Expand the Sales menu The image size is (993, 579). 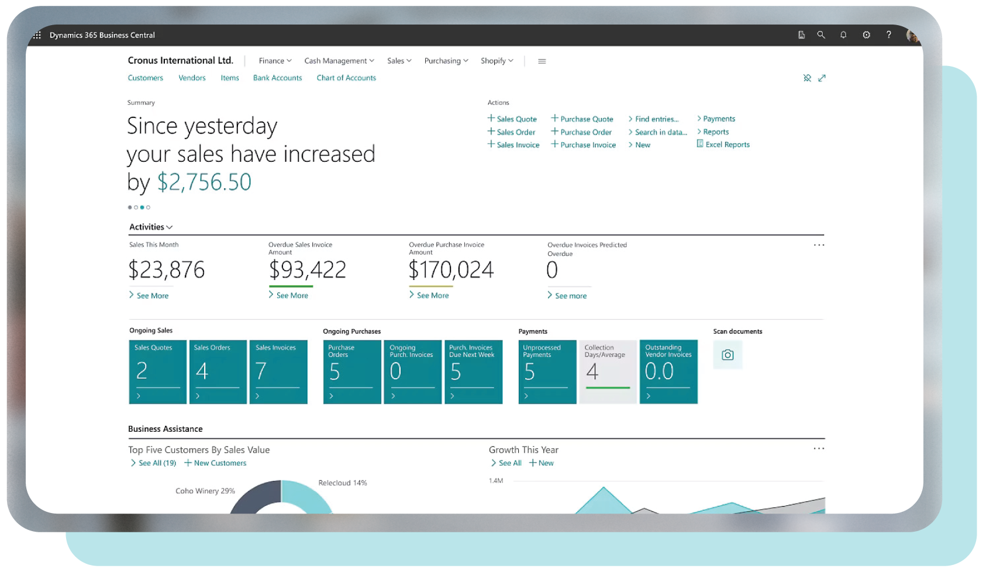(x=399, y=61)
